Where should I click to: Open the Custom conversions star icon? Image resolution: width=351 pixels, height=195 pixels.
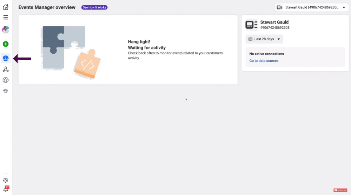[6, 80]
